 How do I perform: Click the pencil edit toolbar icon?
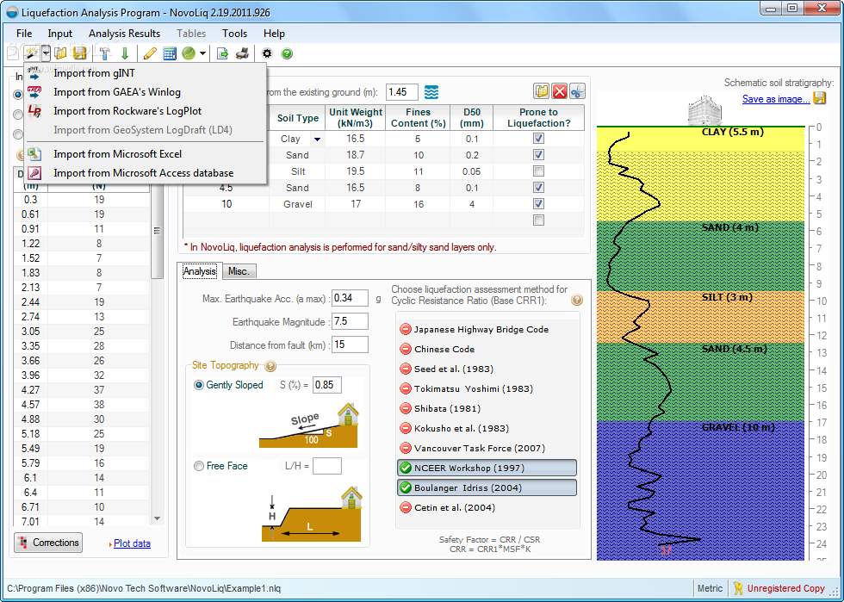(x=150, y=53)
